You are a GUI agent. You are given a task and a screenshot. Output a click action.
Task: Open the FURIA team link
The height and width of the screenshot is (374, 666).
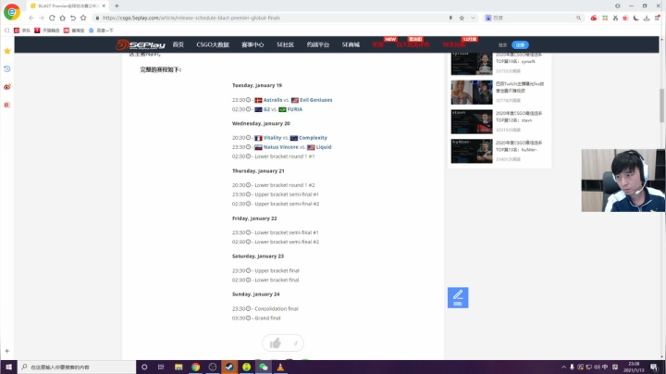(x=295, y=109)
